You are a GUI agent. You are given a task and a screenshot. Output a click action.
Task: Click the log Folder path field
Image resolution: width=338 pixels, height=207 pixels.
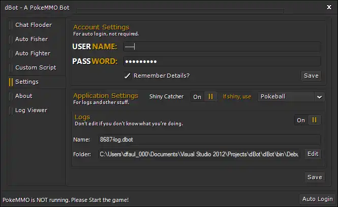[199, 154]
